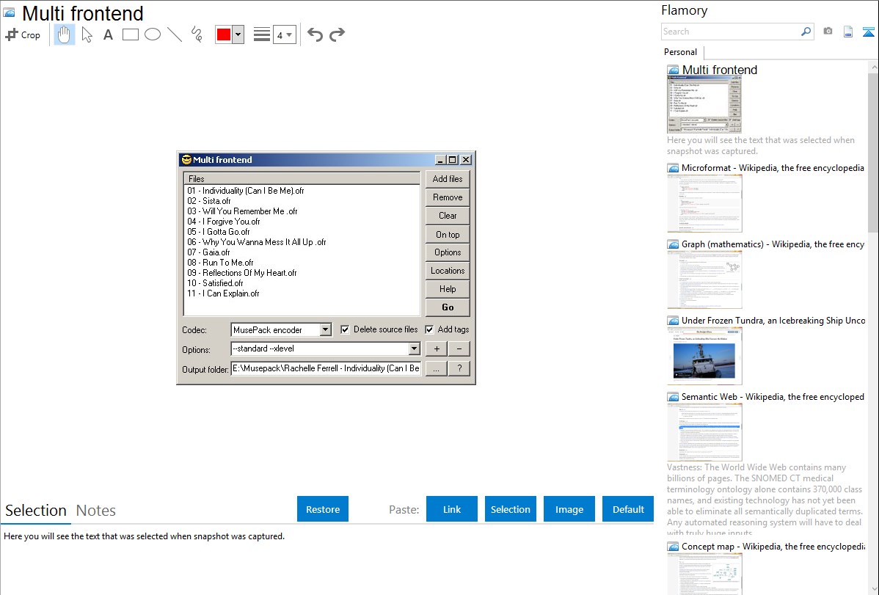Open the Selection tab
Screen dimensions: 879x595
point(36,511)
